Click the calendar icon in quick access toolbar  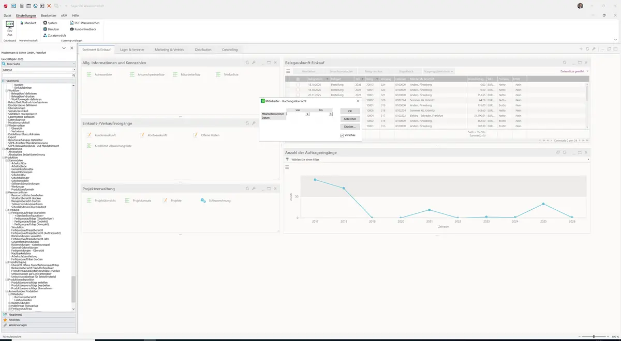[x=28, y=6]
